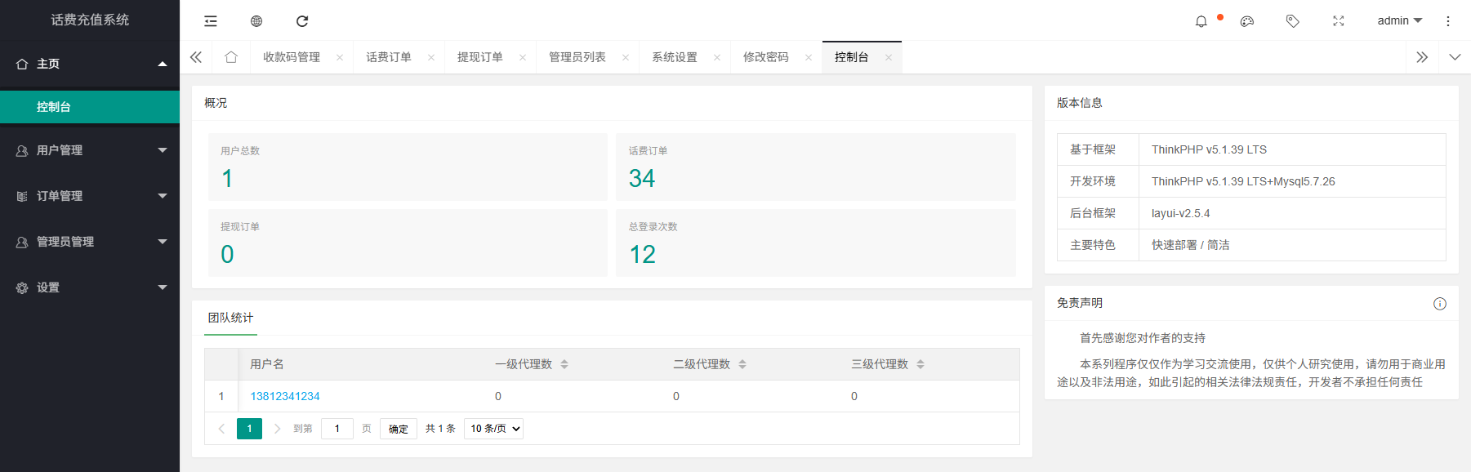Expand the 管理员管理 sidebar menu
This screenshot has height=472, width=1471.
tap(90, 242)
